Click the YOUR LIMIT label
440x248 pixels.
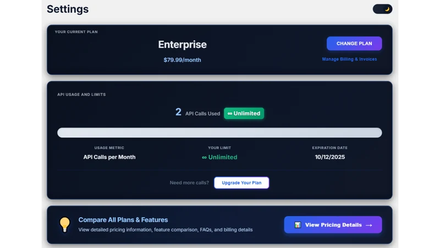[x=219, y=148]
